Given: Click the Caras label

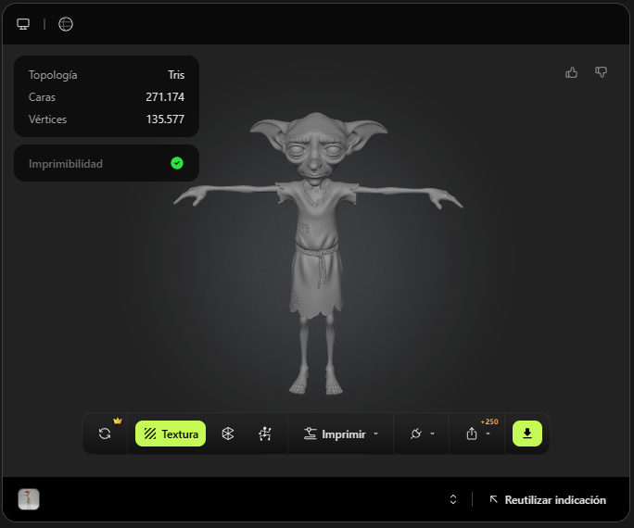Looking at the screenshot, I should tap(42, 97).
